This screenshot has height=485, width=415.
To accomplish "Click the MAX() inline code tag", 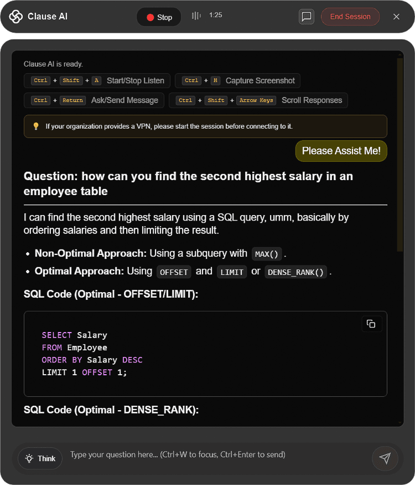I will 267,254.
